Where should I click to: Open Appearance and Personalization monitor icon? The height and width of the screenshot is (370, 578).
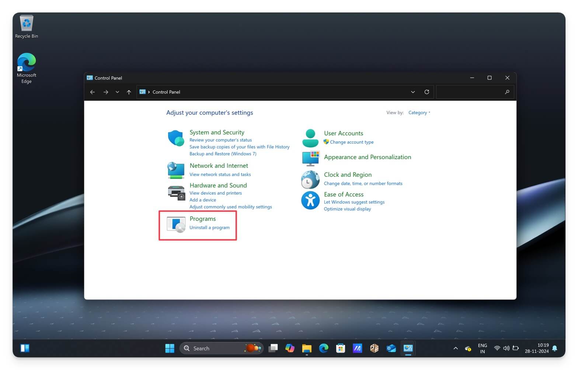[310, 158]
